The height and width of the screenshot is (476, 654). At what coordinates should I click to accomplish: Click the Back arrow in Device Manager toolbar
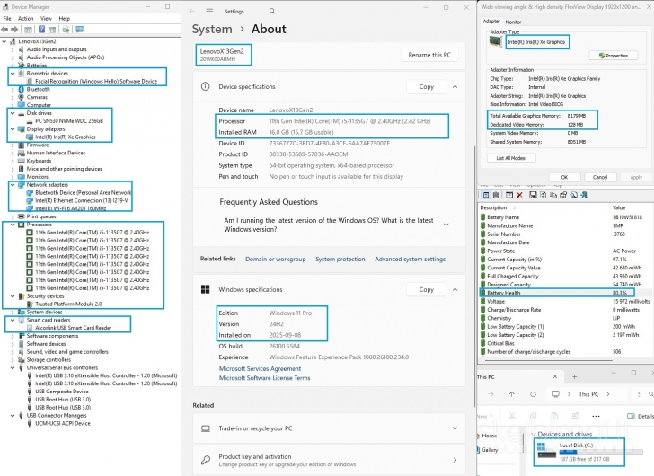pyautogui.click(x=4, y=30)
